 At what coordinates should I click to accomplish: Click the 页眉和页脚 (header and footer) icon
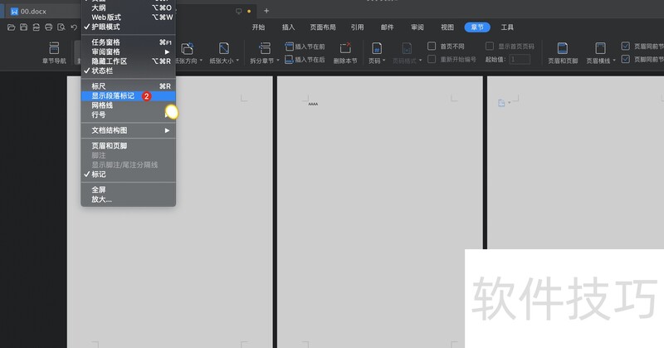tap(562, 48)
